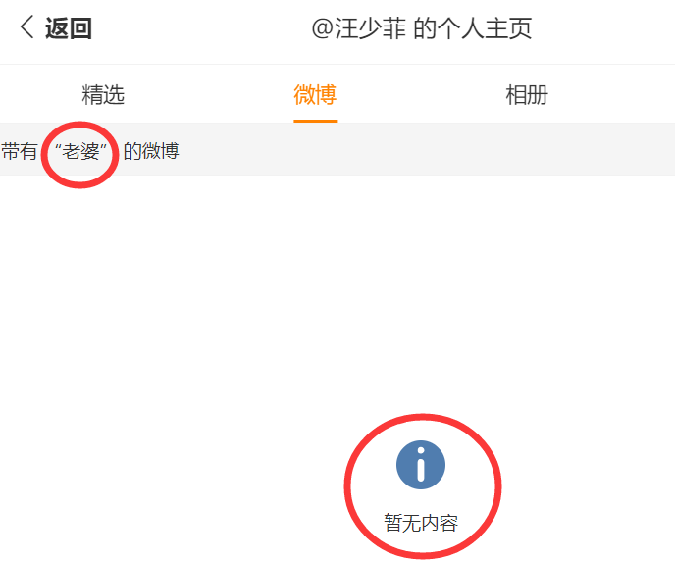Click the 返回 back label
675x561 pixels.
pos(69,28)
